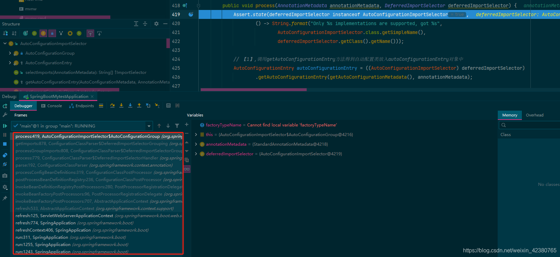Toggle show properties filter in Structure
Image resolution: width=560 pixels, height=257 pixels.
coord(34,33)
